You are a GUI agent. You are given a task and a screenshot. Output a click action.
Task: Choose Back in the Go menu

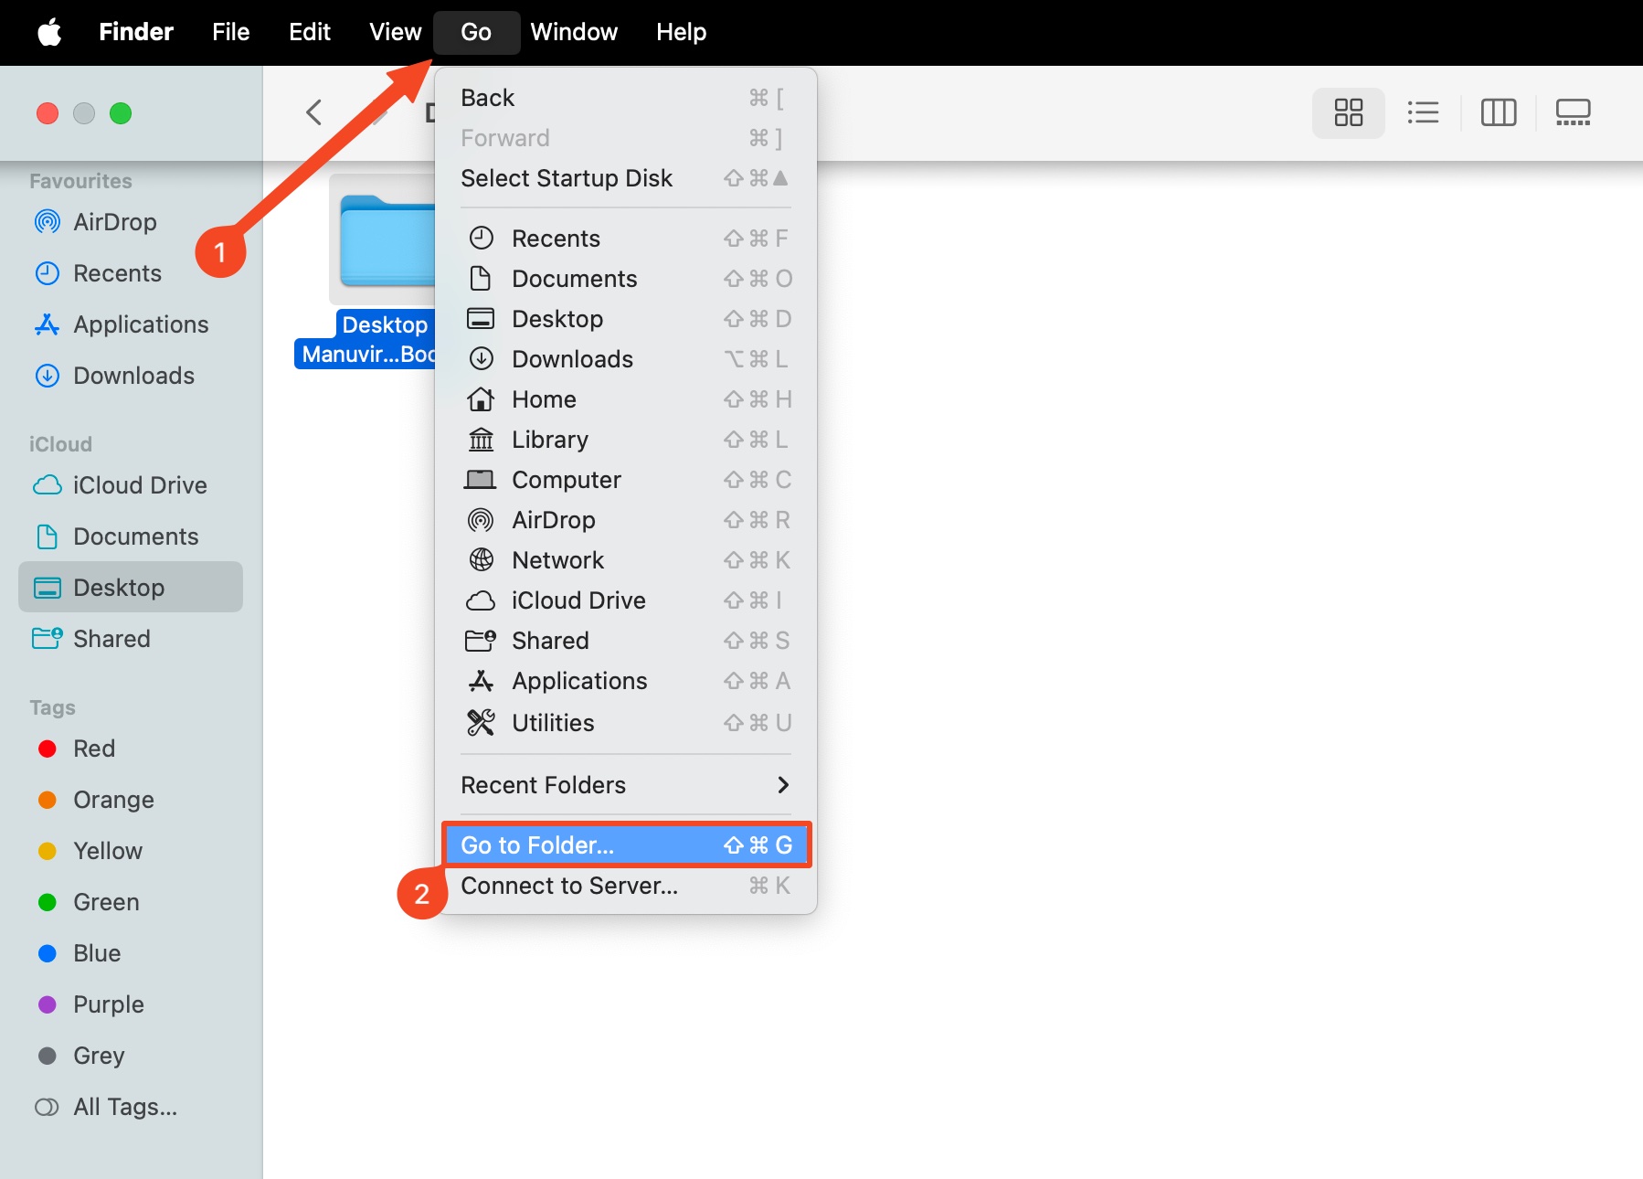(x=626, y=98)
